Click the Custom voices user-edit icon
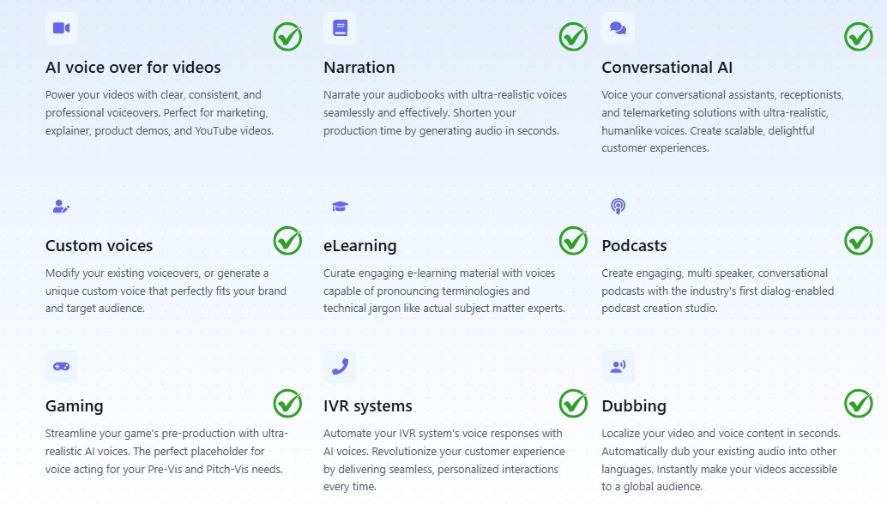The image size is (887, 510). pos(61,207)
